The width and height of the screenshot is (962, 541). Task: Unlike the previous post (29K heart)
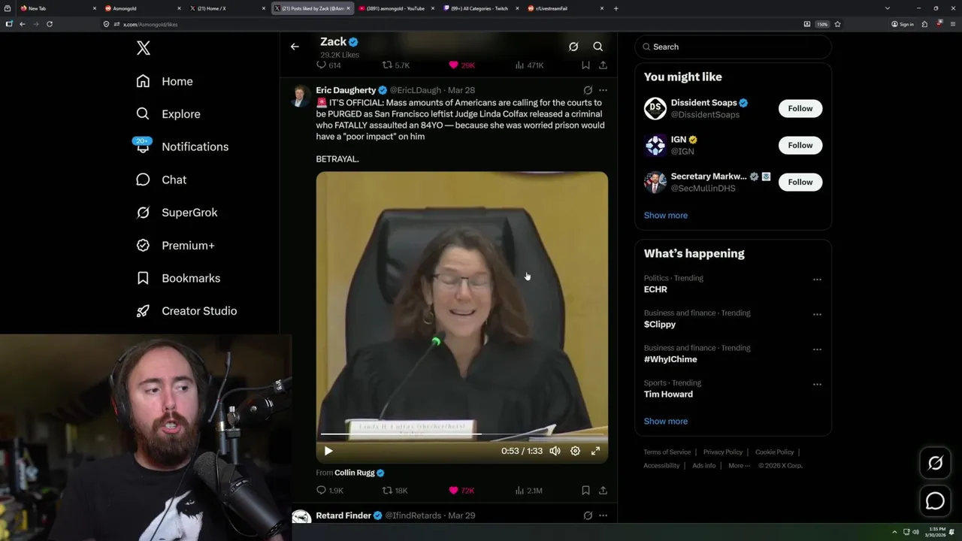click(x=461, y=65)
